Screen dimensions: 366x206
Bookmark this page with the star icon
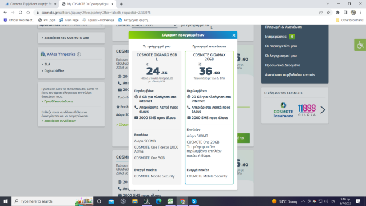point(328,13)
